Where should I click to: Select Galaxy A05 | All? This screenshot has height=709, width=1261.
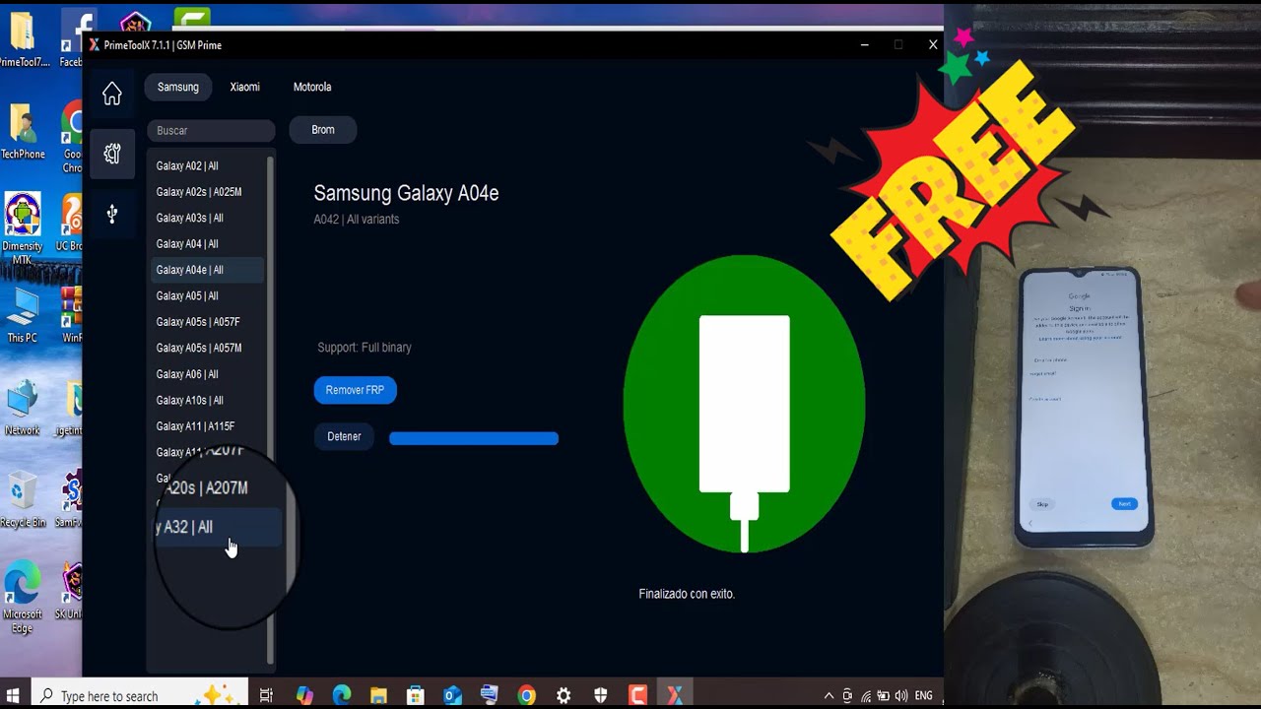click(x=207, y=295)
